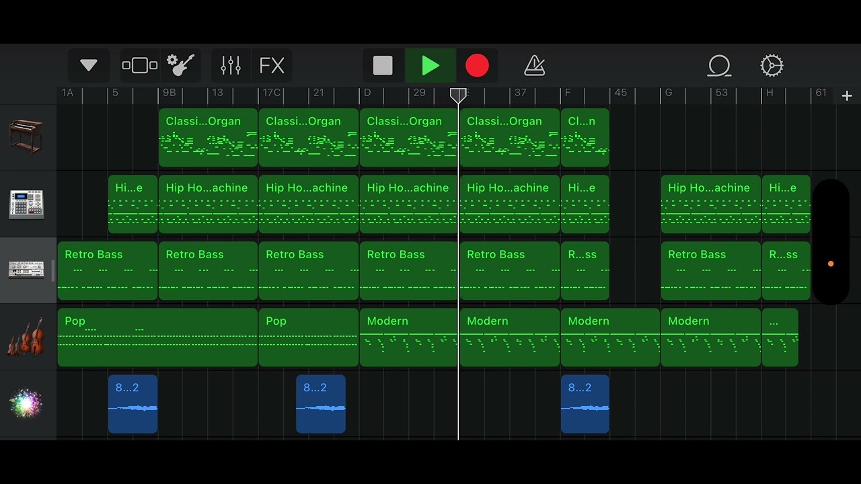Viewport: 861px width, 484px height.
Task: Toggle the FX button
Action: [272, 66]
